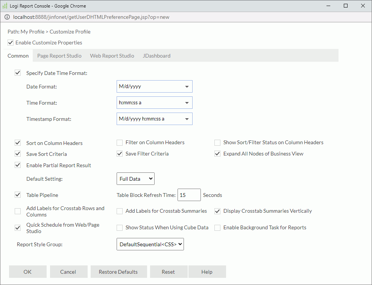Enable Filter on Column Headers

pyautogui.click(x=119, y=142)
